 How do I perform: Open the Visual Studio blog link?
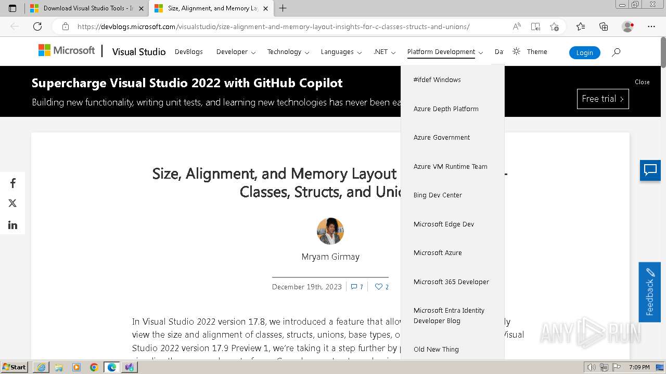point(139,51)
